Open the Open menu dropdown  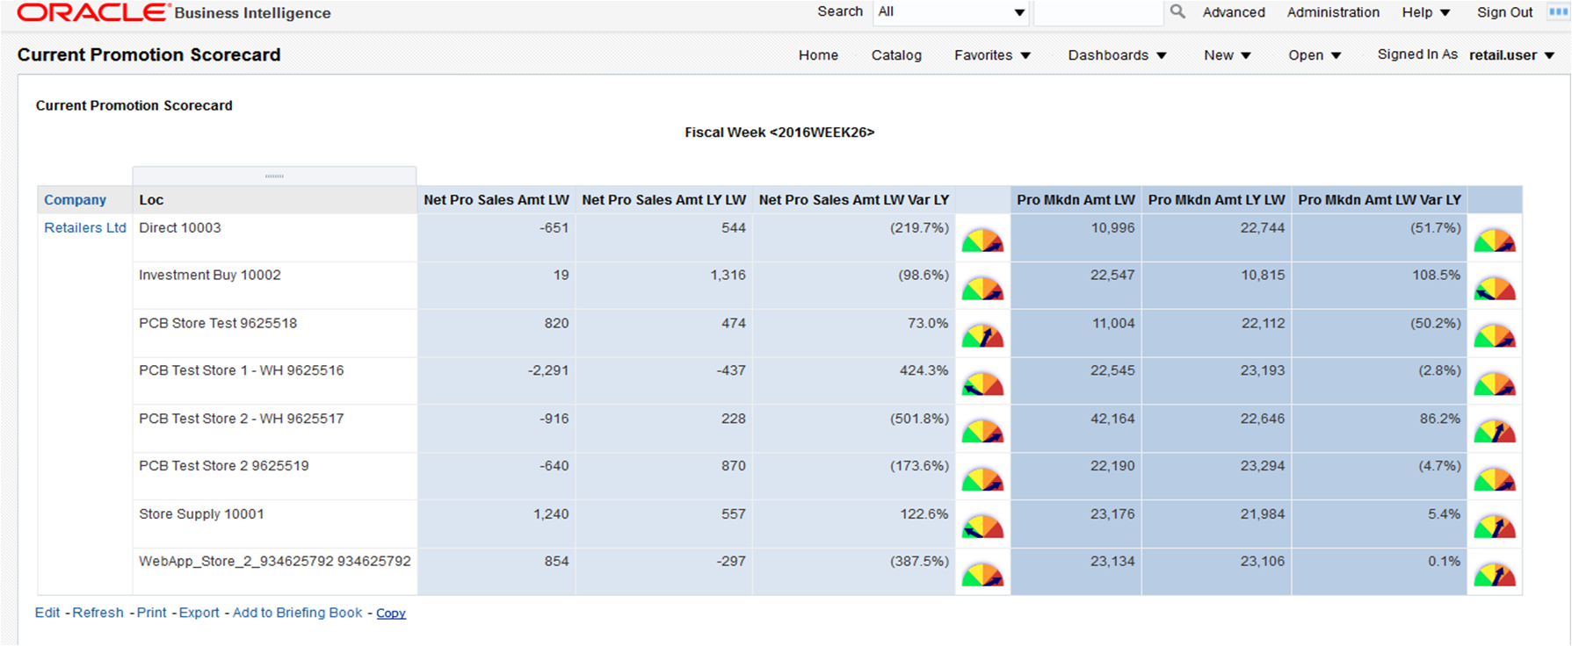click(1315, 54)
